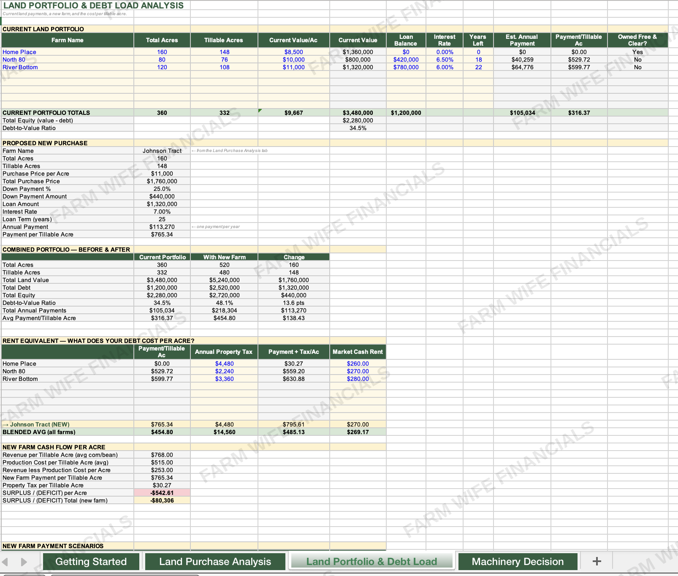The height and width of the screenshot is (576, 678).
Task: Click the Debt-to-Value change value 13.6 pts
Action: tap(293, 303)
